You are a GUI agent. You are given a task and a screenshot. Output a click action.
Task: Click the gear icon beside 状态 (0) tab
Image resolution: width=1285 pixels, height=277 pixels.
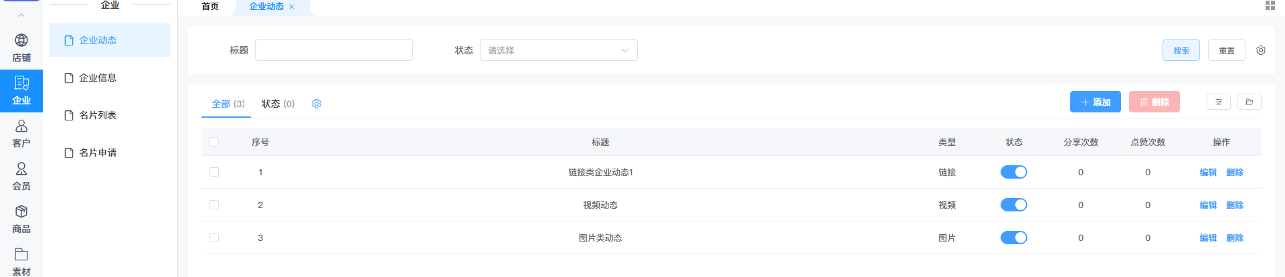[317, 104]
